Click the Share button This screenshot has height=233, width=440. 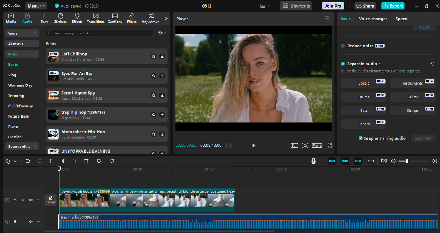pos(365,6)
